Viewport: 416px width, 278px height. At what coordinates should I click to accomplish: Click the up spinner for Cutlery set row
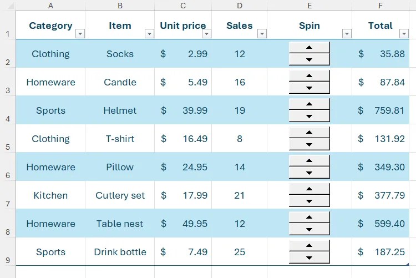[x=310, y=189]
